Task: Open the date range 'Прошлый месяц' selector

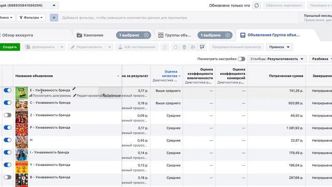Action: 315,18
